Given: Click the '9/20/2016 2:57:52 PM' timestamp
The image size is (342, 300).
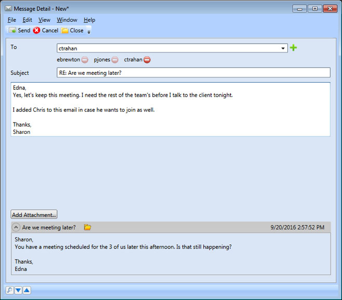Looking at the screenshot, I should click(297, 227).
